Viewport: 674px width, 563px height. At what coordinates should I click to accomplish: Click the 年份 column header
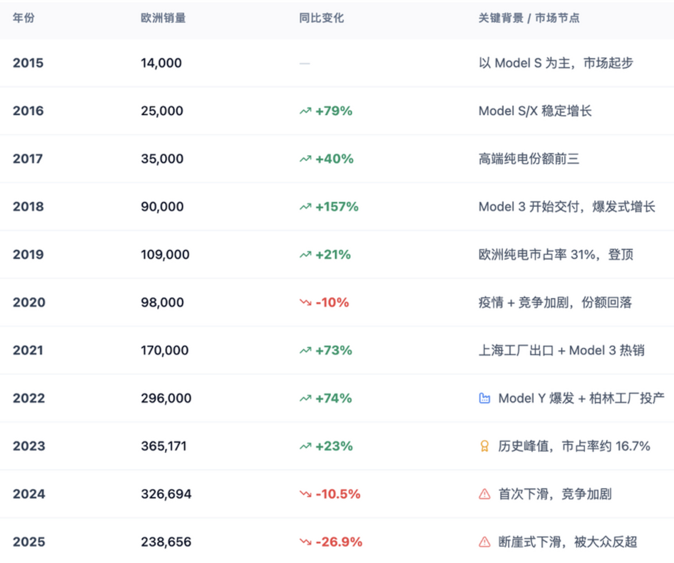point(24,18)
